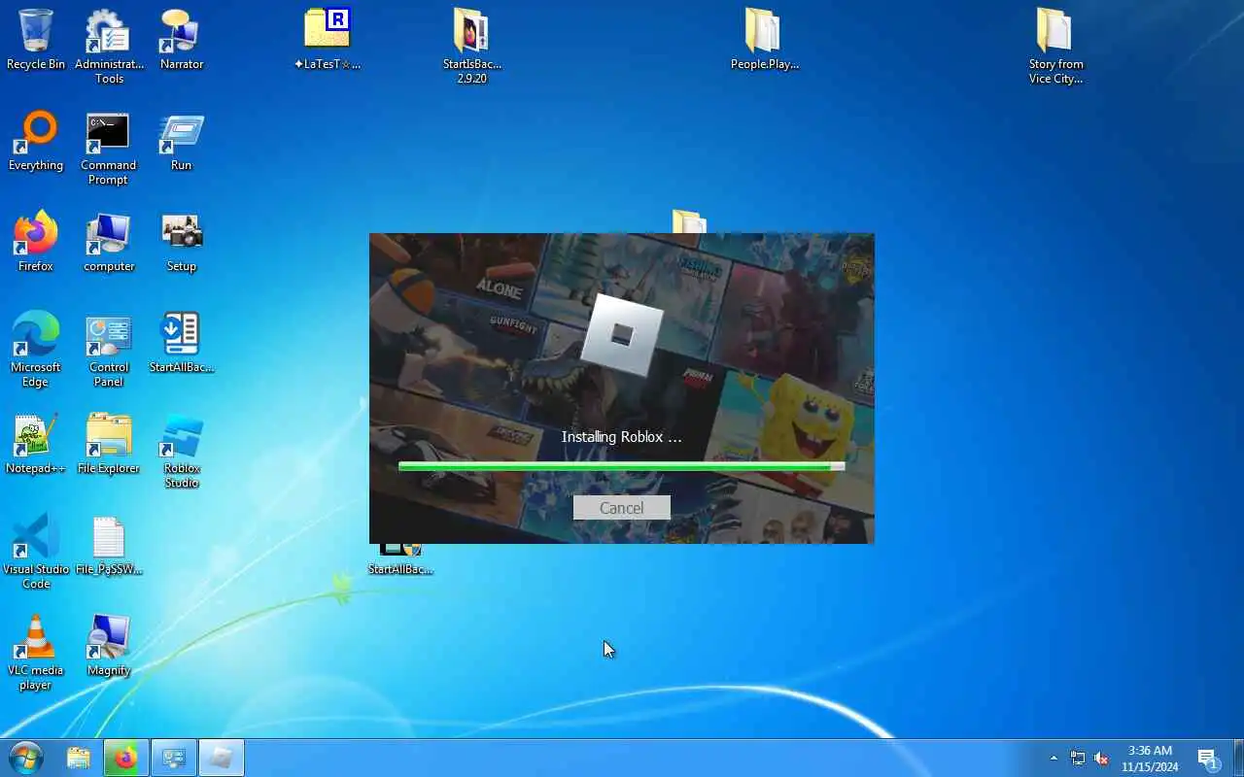Open the notification center icon
The image size is (1244, 777).
[1208, 759]
